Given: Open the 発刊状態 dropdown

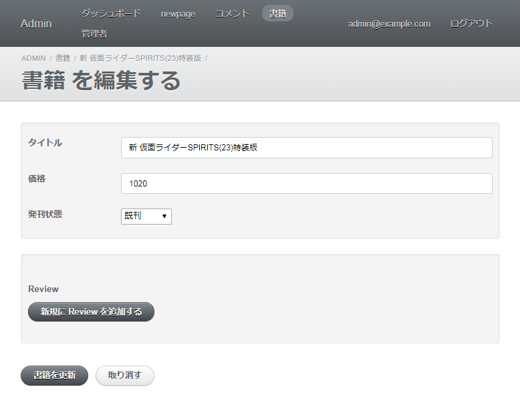Looking at the screenshot, I should (x=146, y=217).
